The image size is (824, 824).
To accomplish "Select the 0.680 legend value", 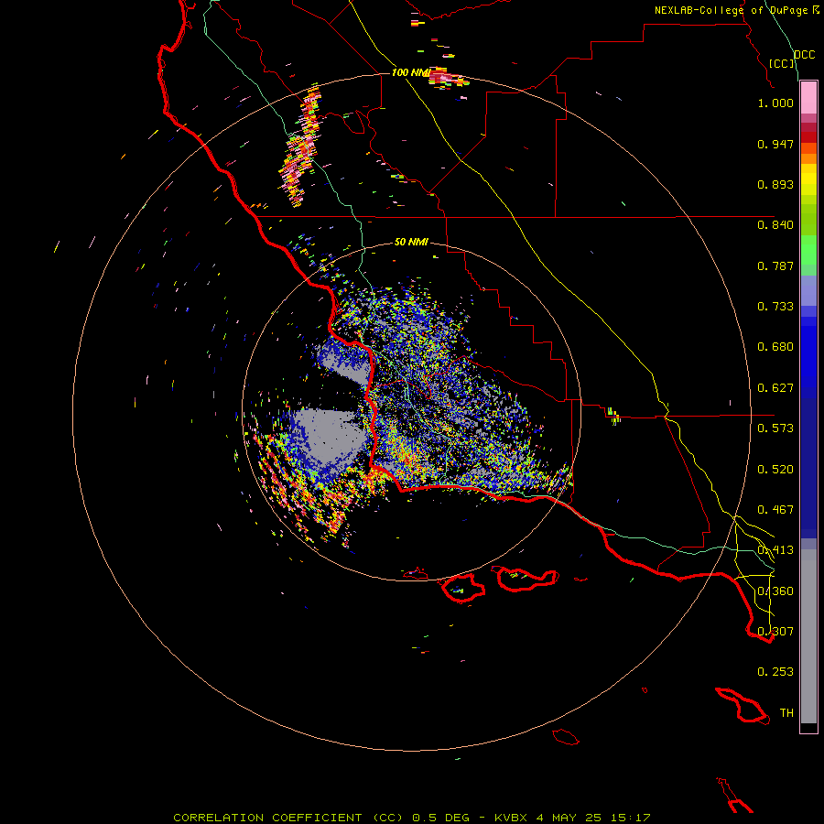I will [x=775, y=347].
